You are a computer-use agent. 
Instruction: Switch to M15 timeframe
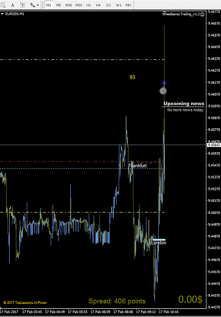pos(68,5)
